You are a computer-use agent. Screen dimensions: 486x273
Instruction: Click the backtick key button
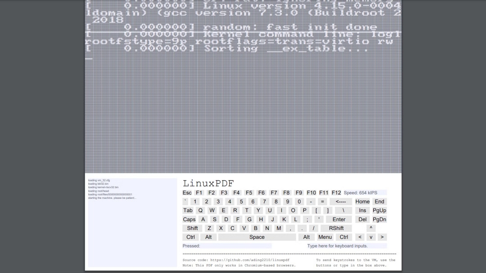pyautogui.click(x=185, y=201)
